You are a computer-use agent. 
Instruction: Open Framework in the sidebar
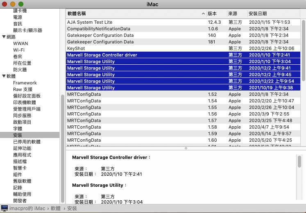pos(25,83)
